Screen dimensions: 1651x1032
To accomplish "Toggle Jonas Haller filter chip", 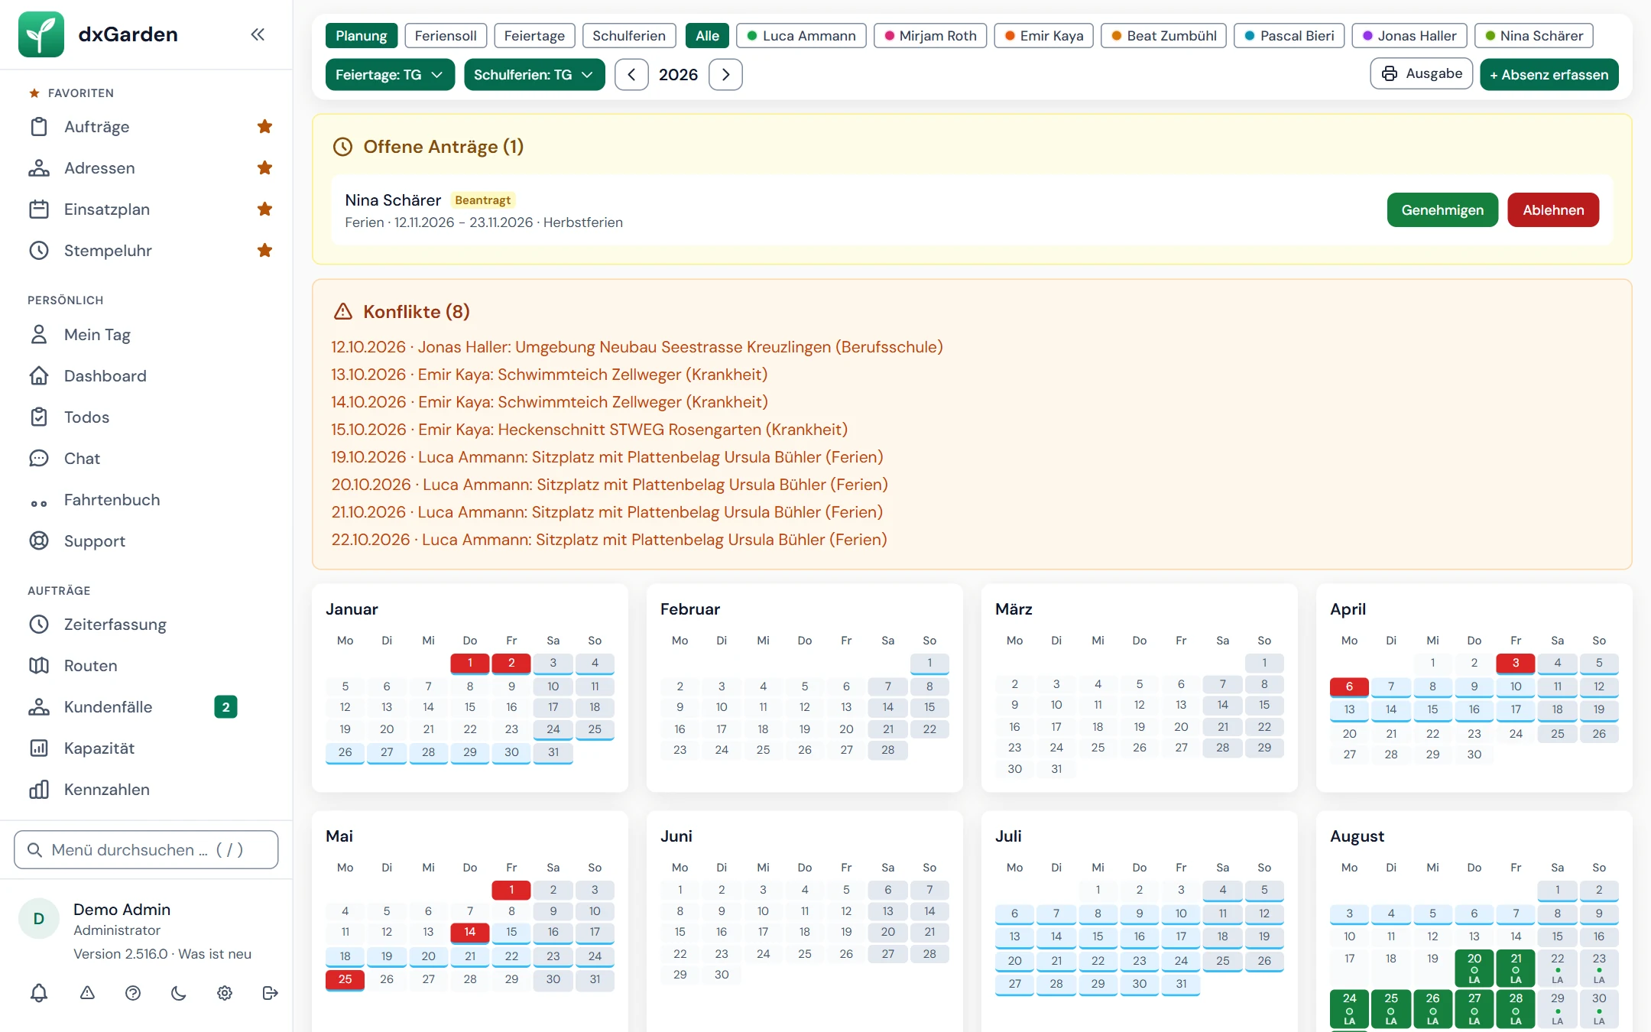I will [x=1409, y=36].
